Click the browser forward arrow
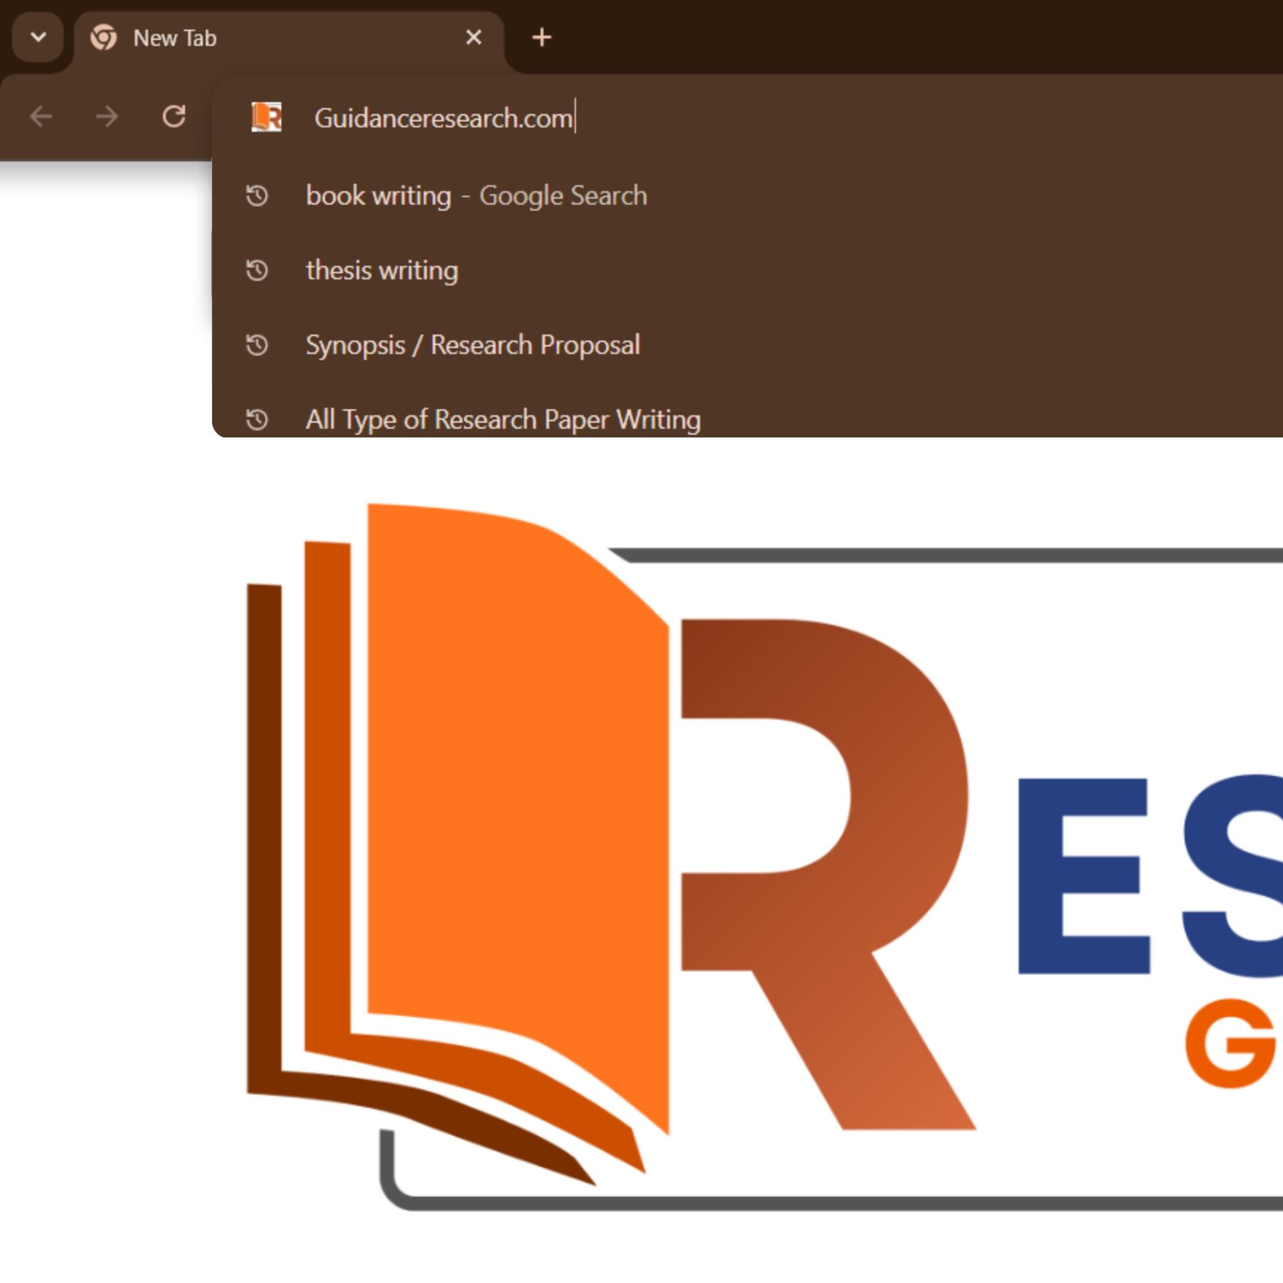 107,117
